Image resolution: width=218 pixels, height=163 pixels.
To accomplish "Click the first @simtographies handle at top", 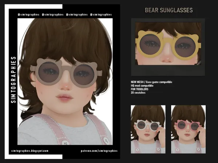I will [x=28, y=14].
